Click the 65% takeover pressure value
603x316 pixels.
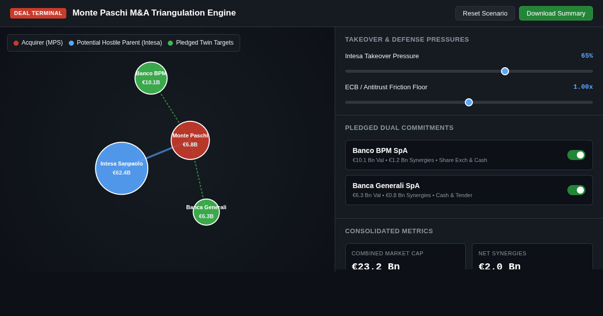(x=587, y=56)
